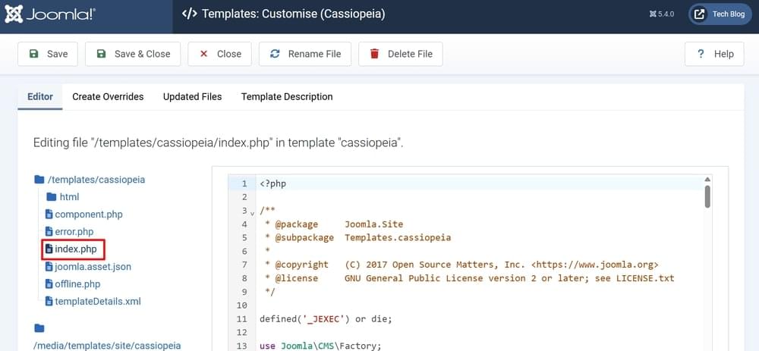Click the Save button
The image size is (759, 351).
point(47,54)
